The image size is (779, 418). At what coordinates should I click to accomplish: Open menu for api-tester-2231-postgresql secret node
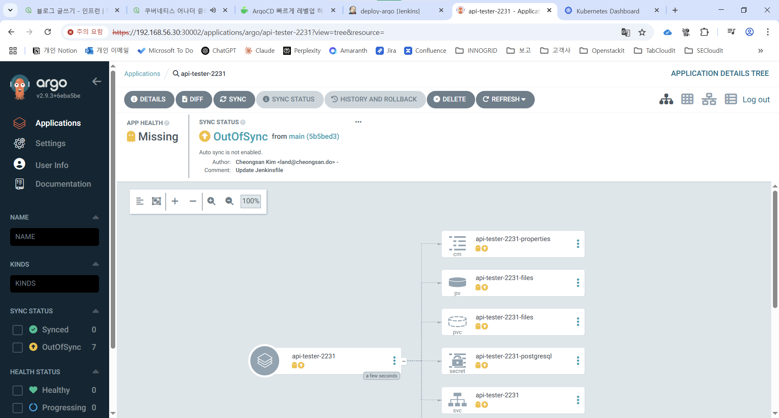point(578,361)
